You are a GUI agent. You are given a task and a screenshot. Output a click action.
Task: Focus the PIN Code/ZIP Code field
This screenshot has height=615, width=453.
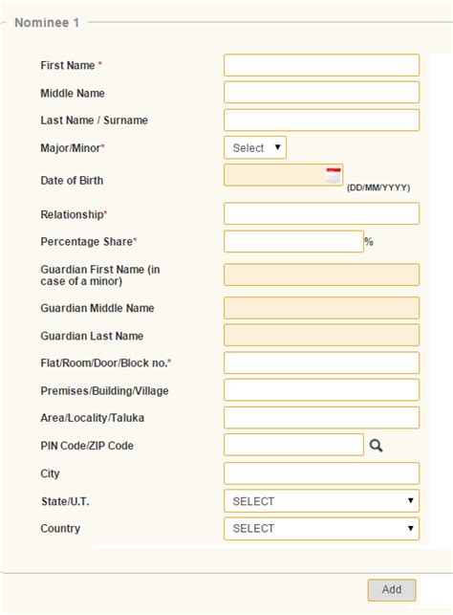point(294,445)
